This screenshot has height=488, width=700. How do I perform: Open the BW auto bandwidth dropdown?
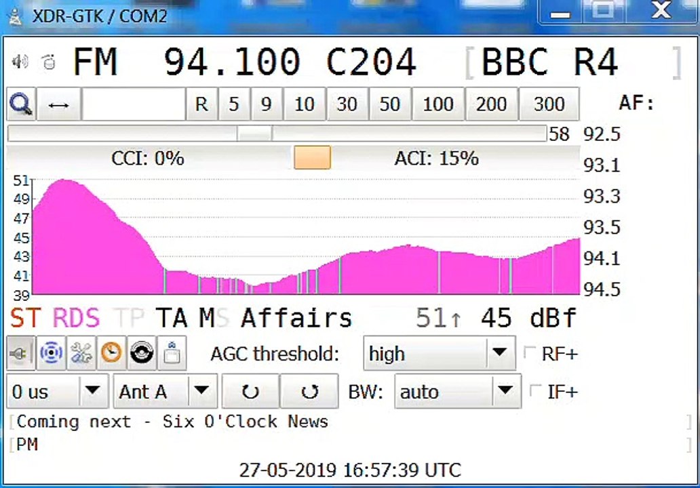coord(458,392)
